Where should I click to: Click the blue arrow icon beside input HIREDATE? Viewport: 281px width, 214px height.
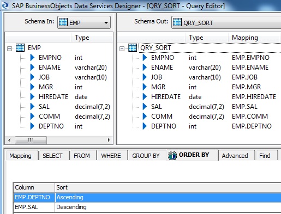(32, 97)
